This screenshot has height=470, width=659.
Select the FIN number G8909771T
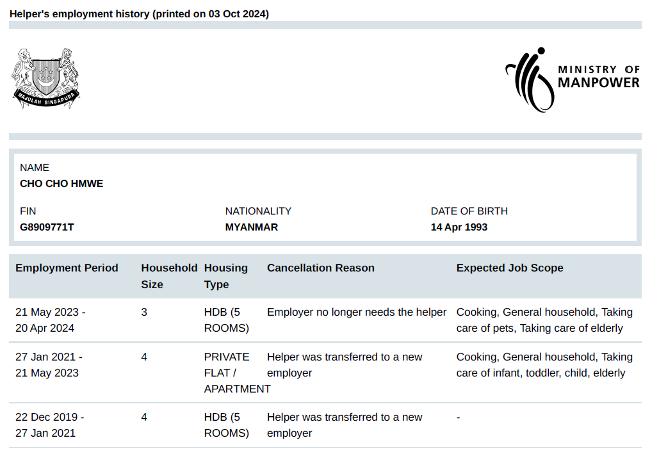(47, 227)
